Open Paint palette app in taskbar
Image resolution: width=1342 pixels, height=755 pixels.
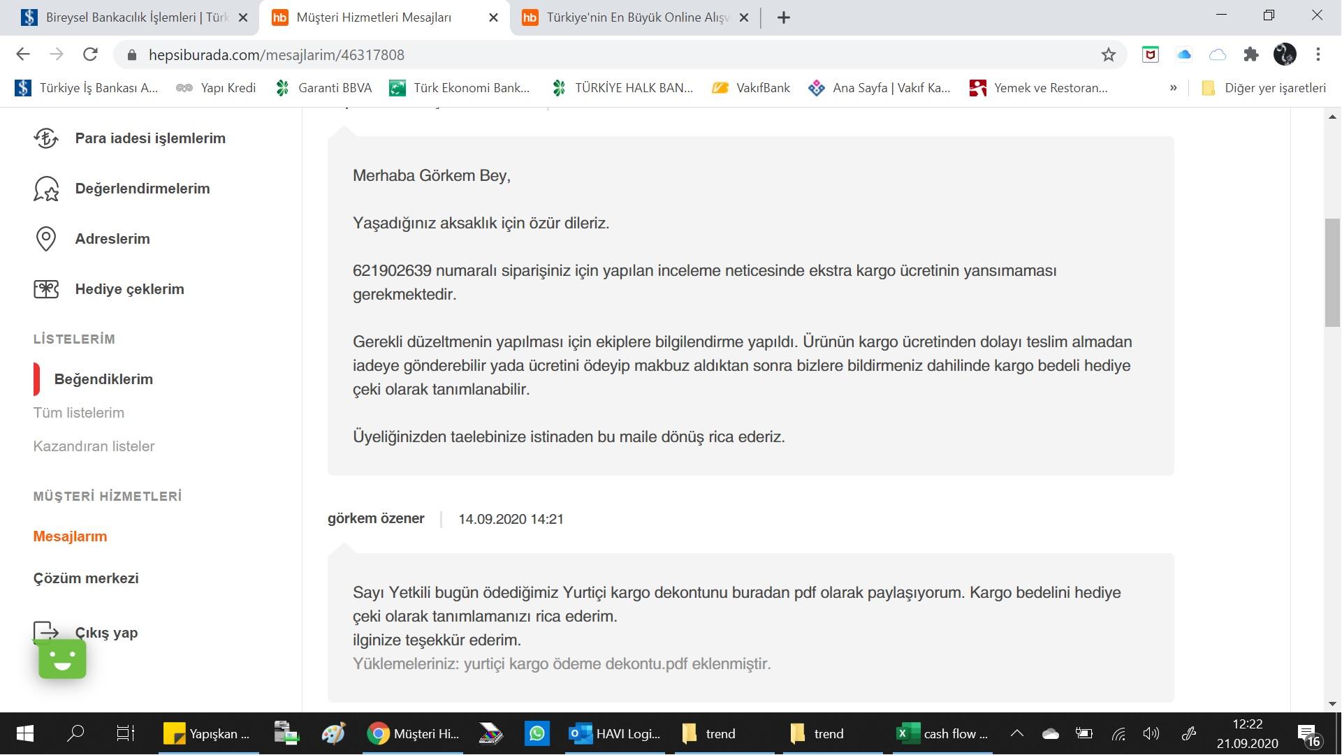pos(333,733)
